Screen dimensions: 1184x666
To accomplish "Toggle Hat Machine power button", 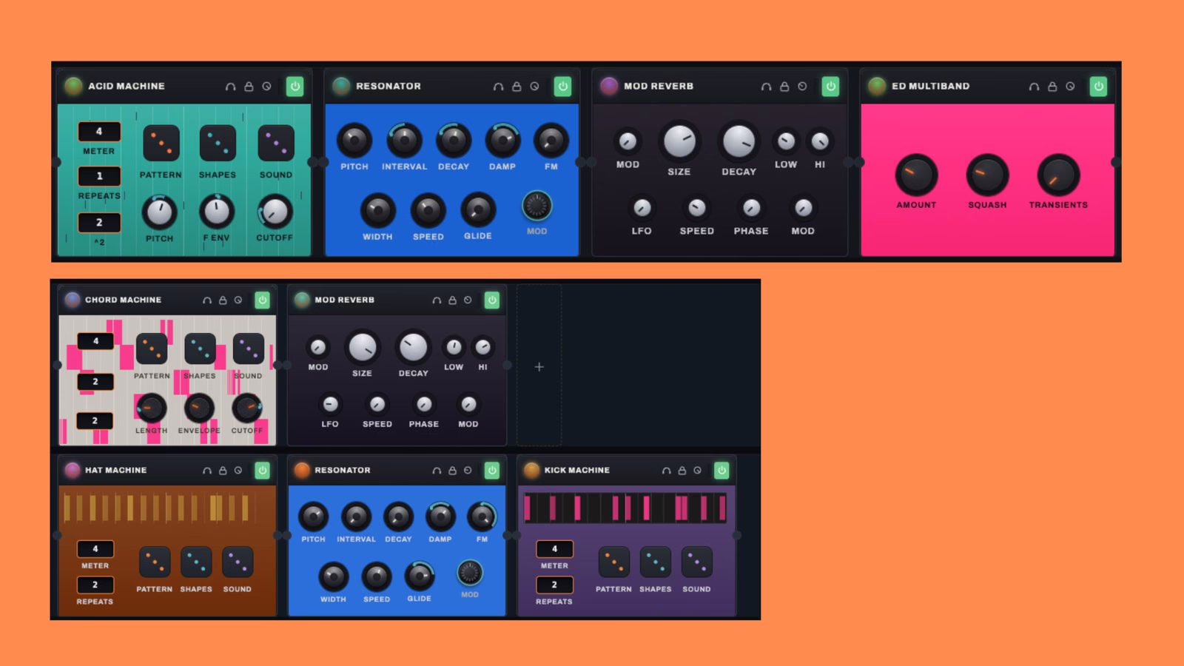I will [262, 470].
